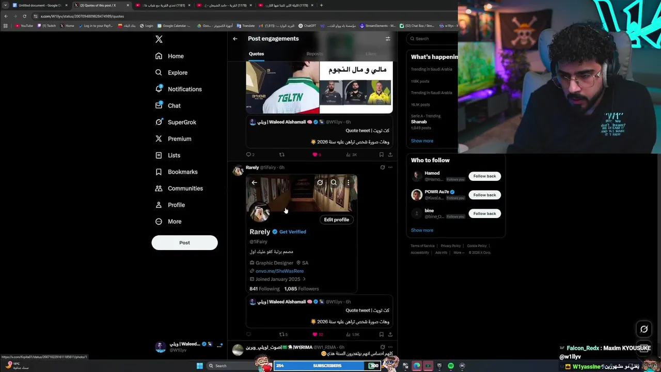
Task: Reply to Rarely's quote post
Action: click(248, 334)
